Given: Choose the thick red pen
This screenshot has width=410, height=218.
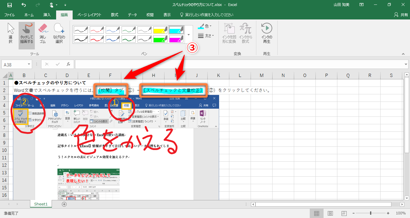Looking at the screenshot, I should pos(97,39).
